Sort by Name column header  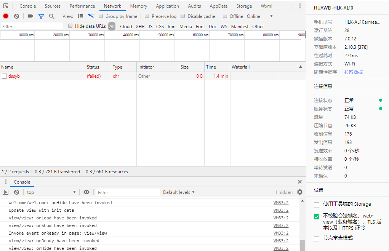click(x=42, y=67)
